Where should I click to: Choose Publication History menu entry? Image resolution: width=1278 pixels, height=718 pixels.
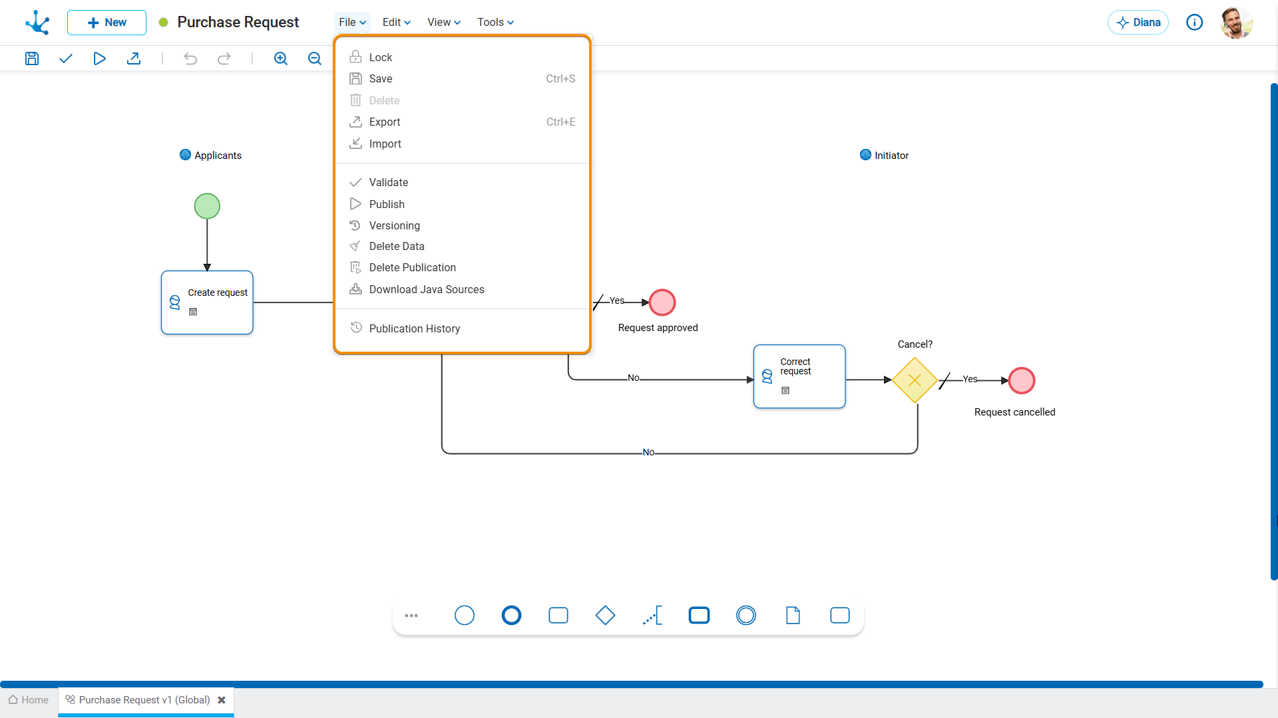[x=463, y=328]
